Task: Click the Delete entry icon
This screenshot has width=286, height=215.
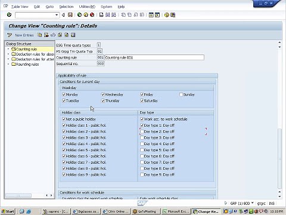Action: click(x=46, y=35)
